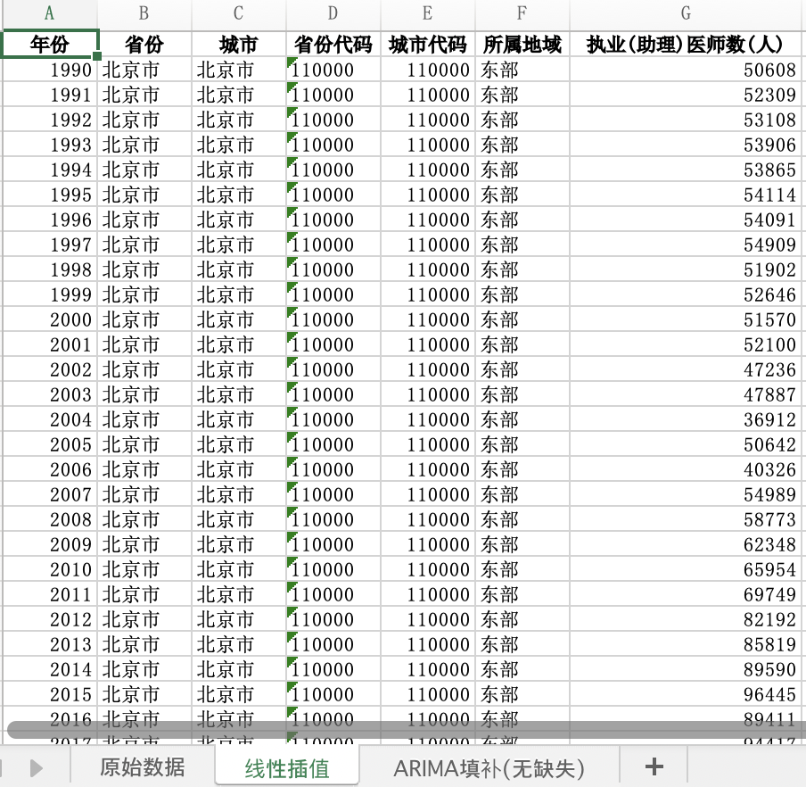Click the 年份 header cell
Image resolution: width=806 pixels, height=787 pixels.
click(x=50, y=45)
